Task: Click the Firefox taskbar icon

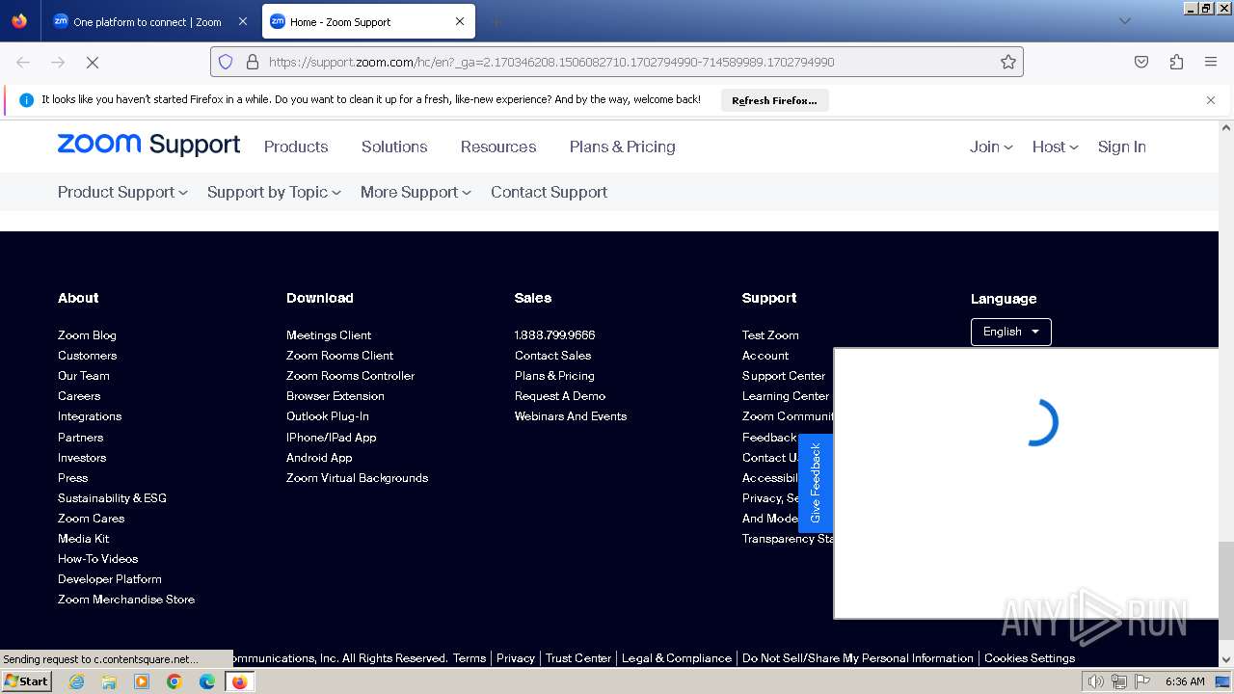Action: [x=239, y=681]
